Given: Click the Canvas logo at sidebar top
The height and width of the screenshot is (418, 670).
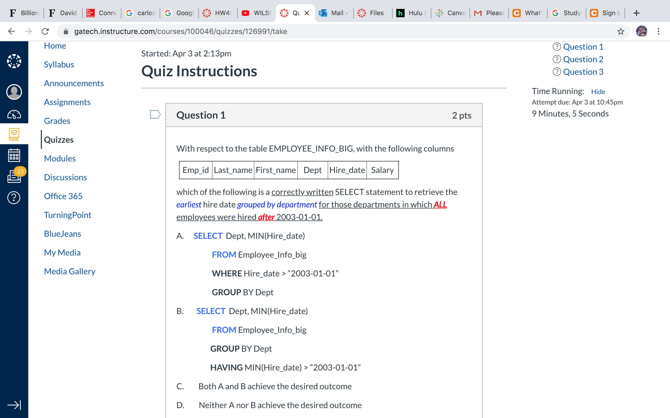Looking at the screenshot, I should pos(14,61).
